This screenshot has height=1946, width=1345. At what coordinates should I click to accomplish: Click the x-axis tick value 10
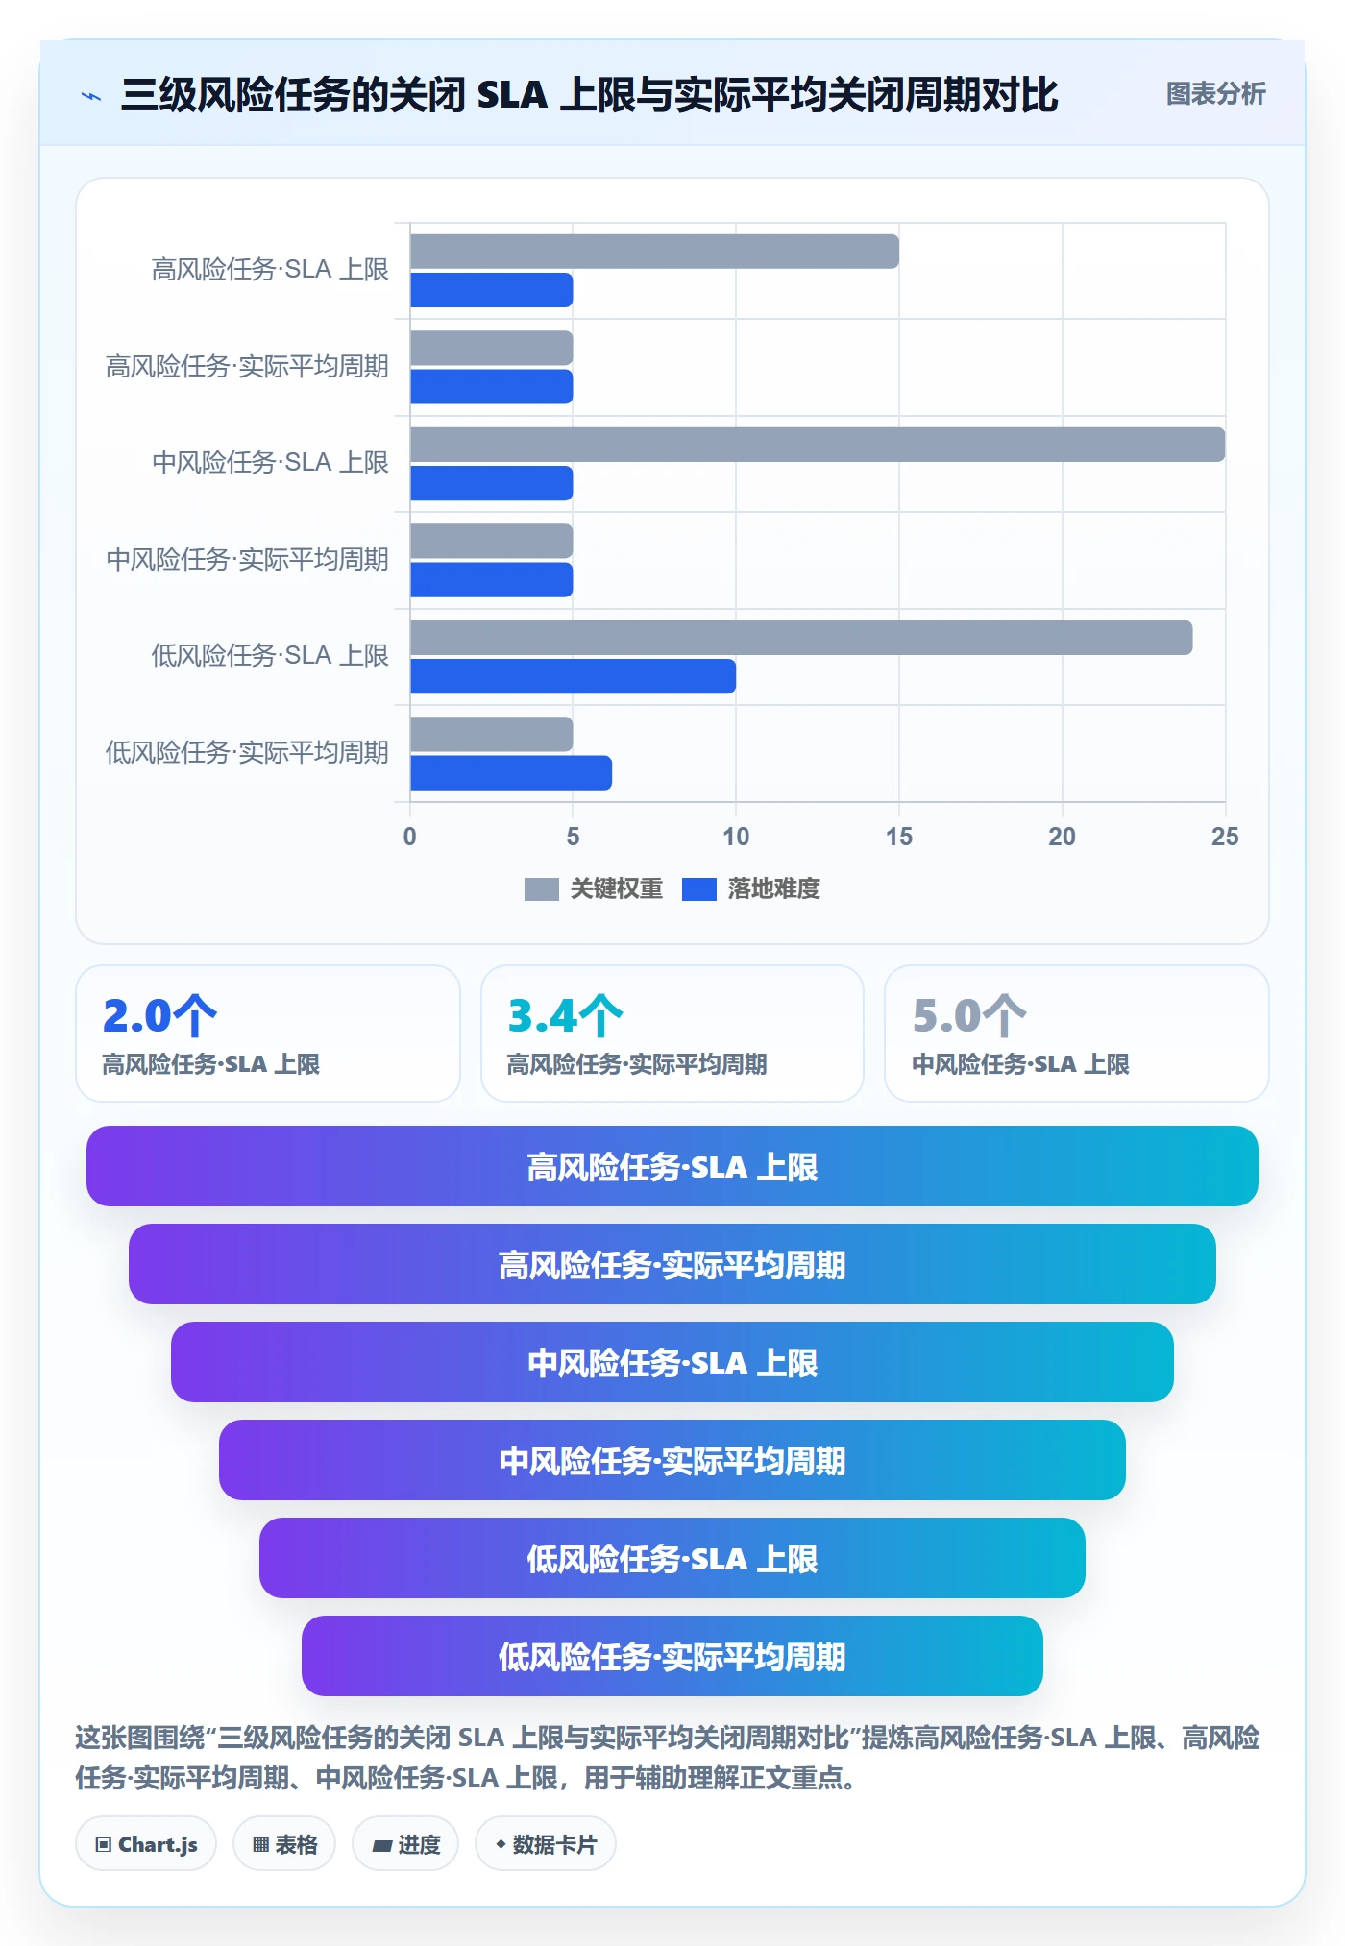coord(736,837)
